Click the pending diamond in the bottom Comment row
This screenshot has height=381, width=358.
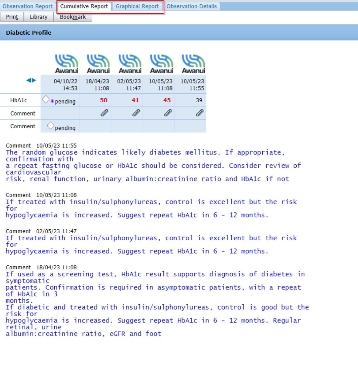pyautogui.click(x=50, y=125)
